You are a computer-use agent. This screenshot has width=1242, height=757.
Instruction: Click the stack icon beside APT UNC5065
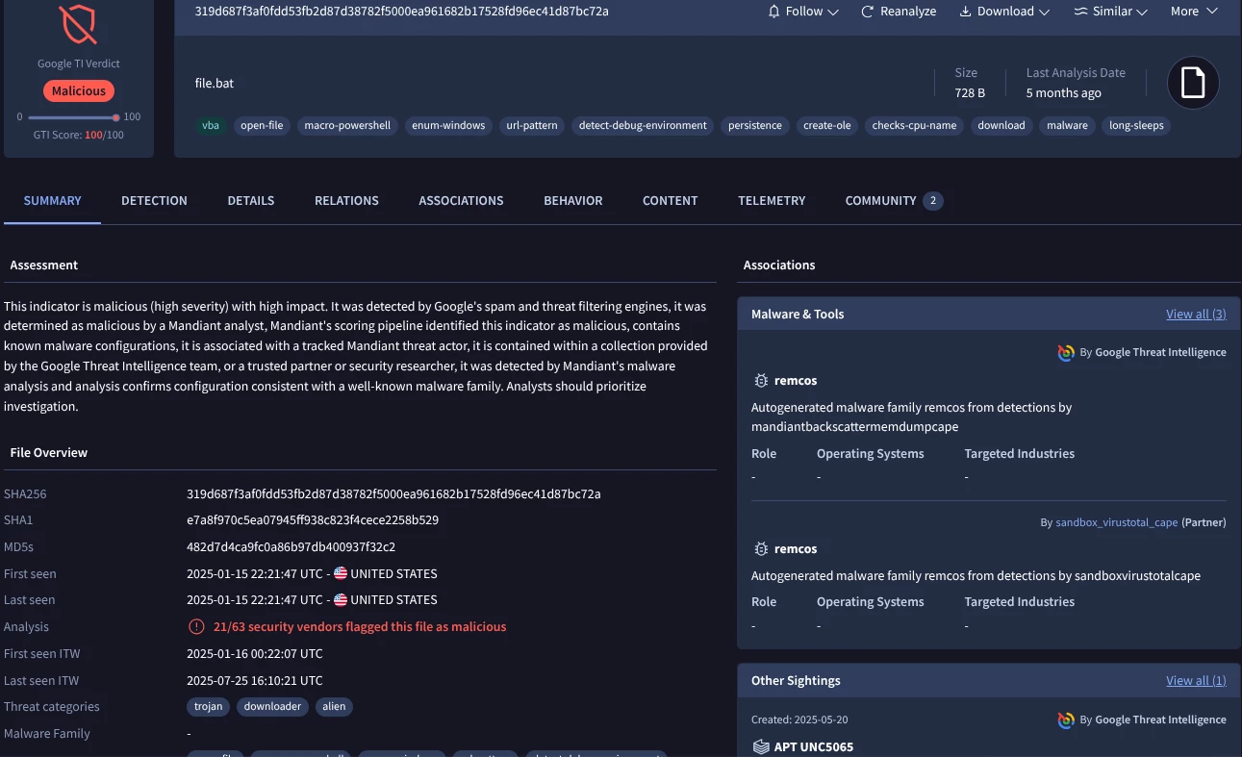(x=761, y=746)
